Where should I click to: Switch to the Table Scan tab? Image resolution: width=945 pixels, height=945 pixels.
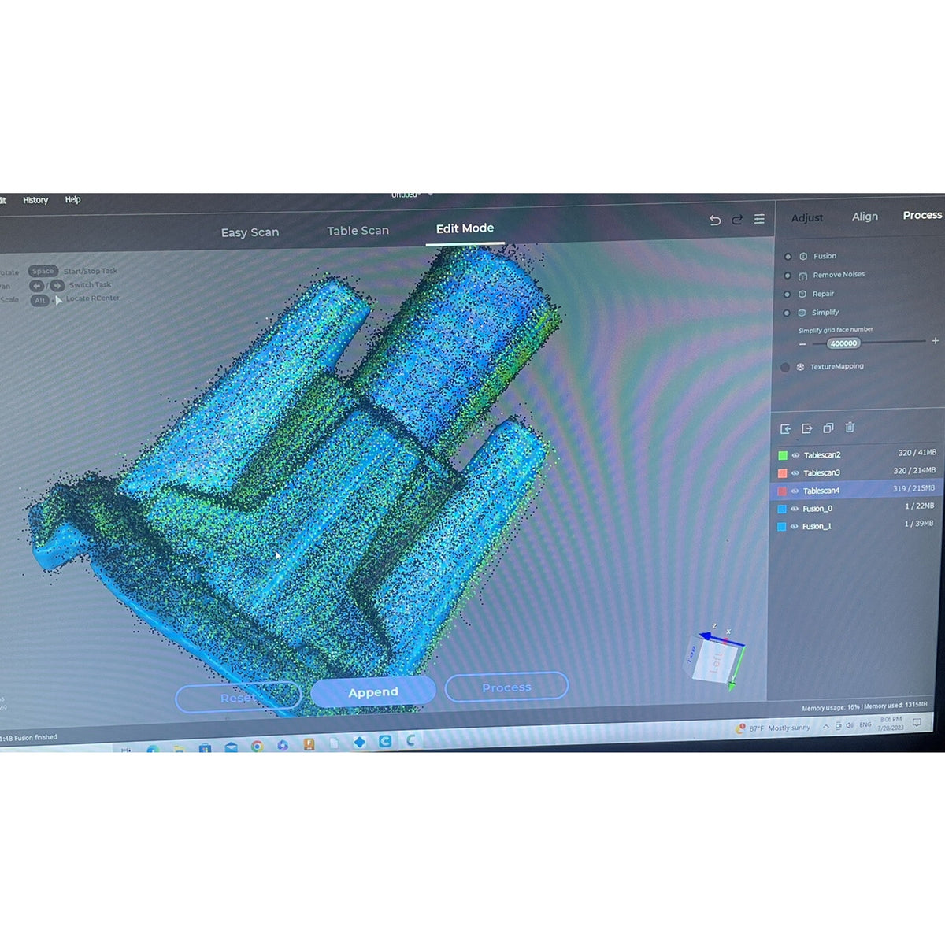click(358, 231)
